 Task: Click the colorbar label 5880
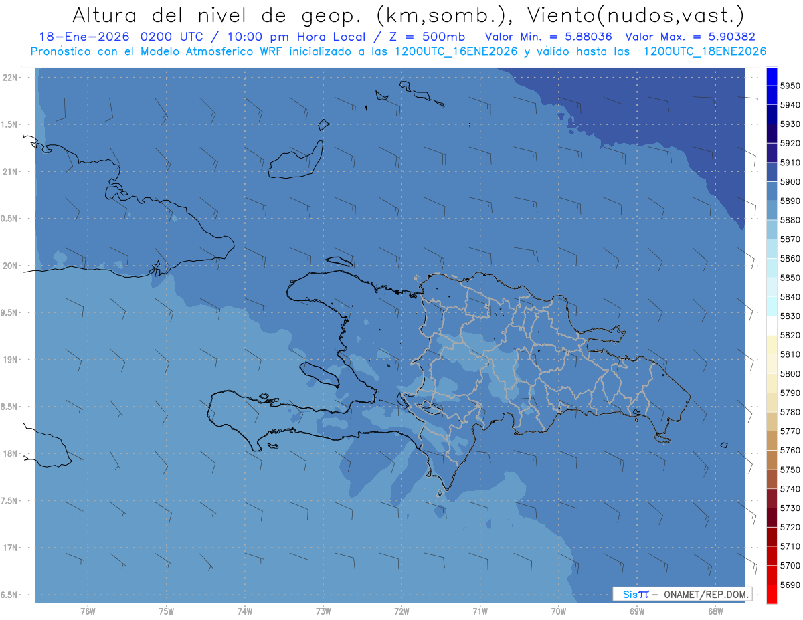(x=790, y=220)
